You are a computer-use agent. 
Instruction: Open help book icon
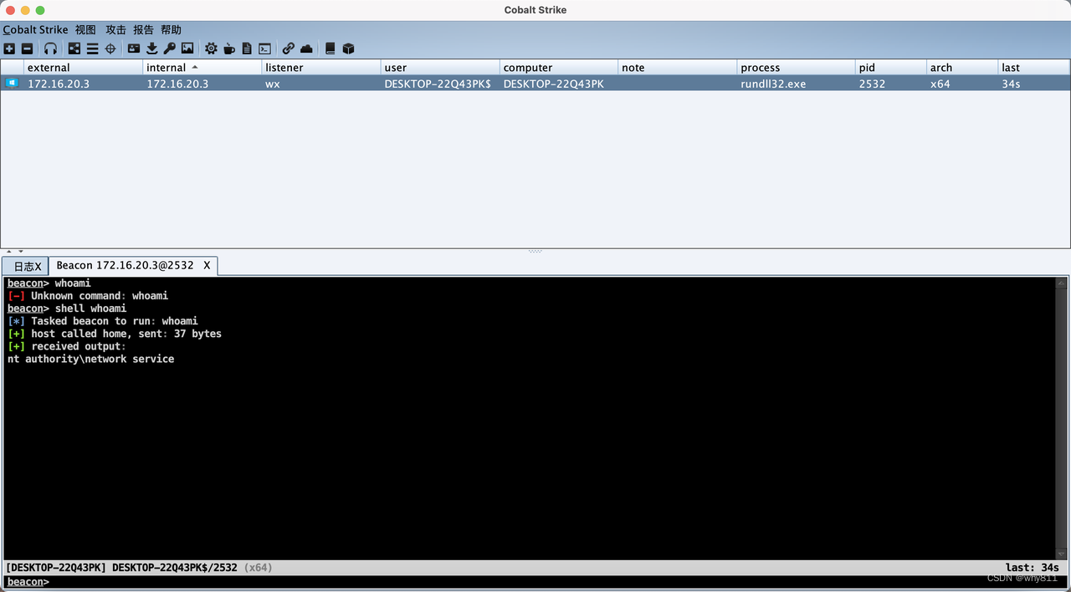click(x=331, y=48)
